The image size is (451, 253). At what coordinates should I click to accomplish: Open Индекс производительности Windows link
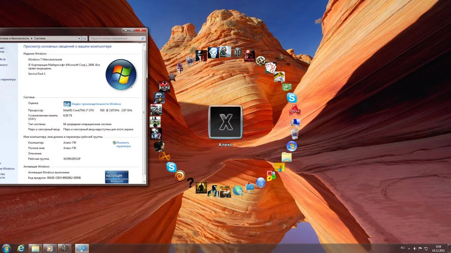(96, 104)
